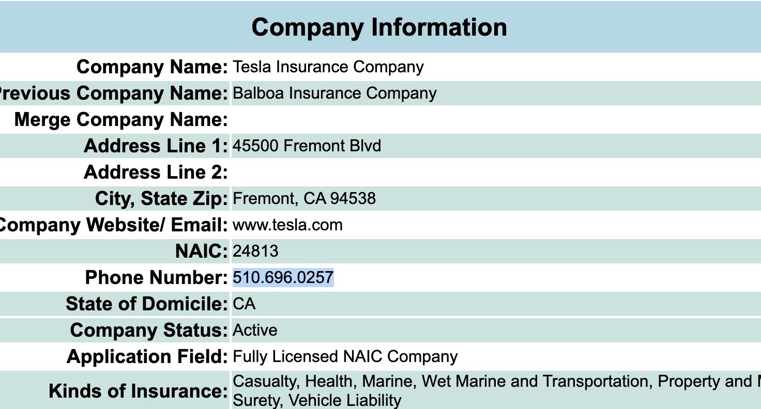Click the Company Website/ Email label
Viewport: 761px width, 409px height.
point(114,225)
